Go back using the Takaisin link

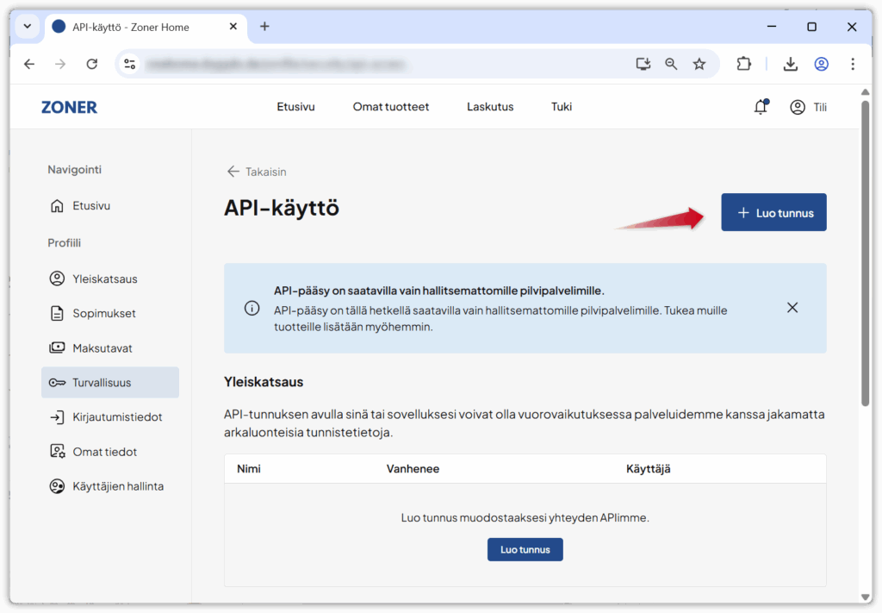pos(256,172)
